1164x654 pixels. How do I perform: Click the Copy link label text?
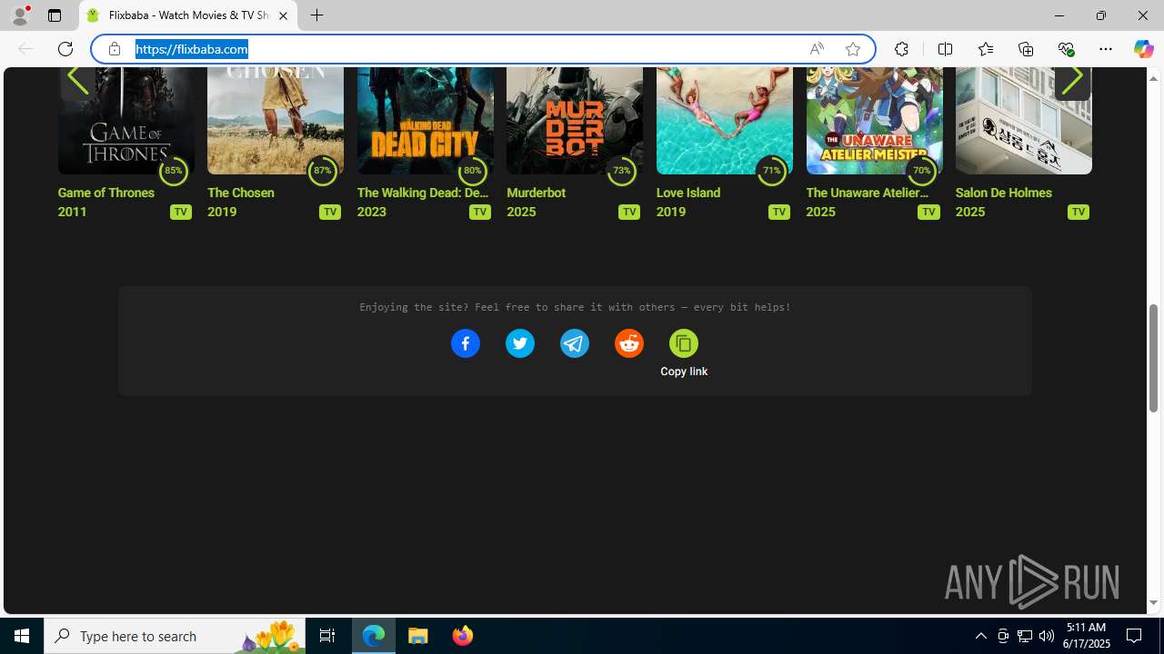pos(684,372)
